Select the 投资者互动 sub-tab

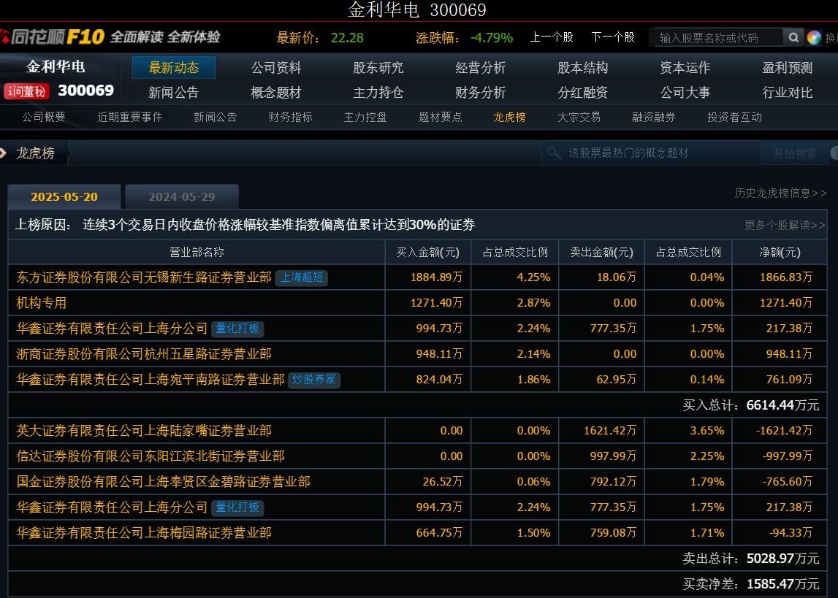click(x=734, y=117)
